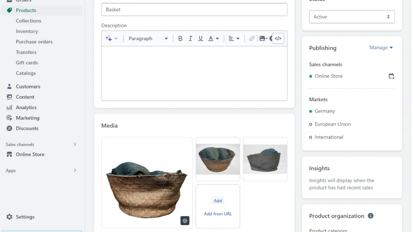Screen dimensions: 413x232
Task: Click the Online Store storefront icon
Action: [x=9, y=154]
